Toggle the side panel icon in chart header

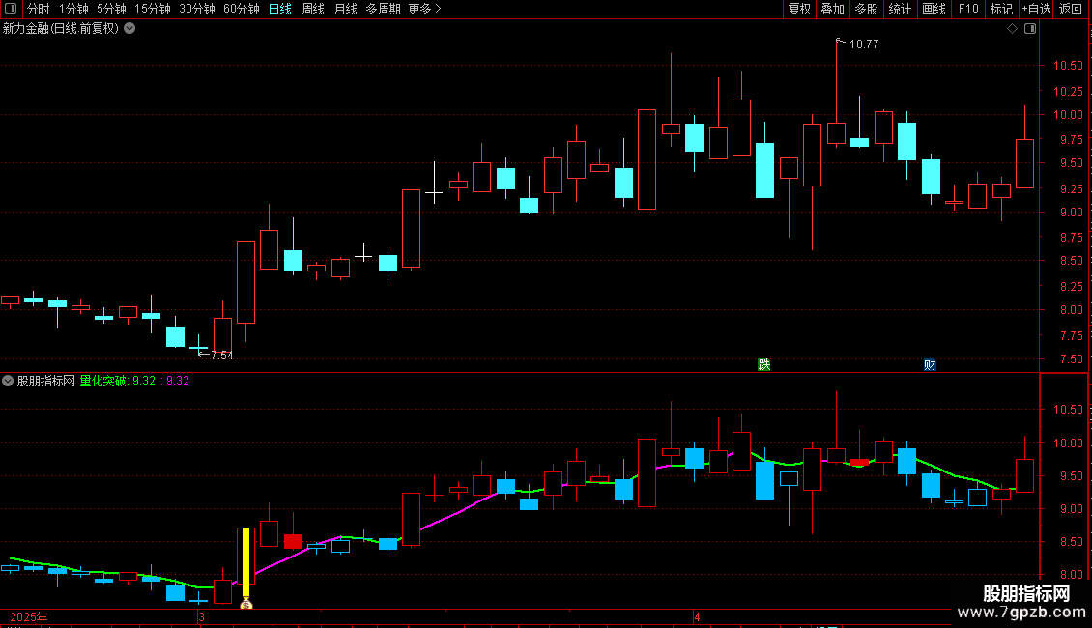tap(1030, 29)
